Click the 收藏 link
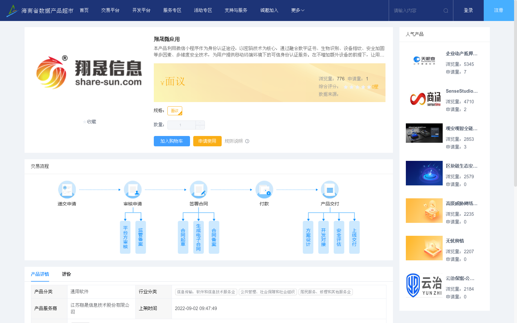Image resolution: width=517 pixels, height=323 pixels. coord(91,122)
